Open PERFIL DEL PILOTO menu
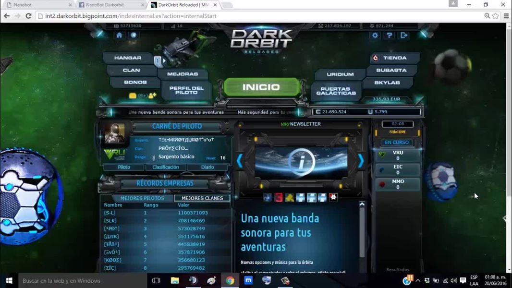The width and height of the screenshot is (512, 288). tap(186, 90)
